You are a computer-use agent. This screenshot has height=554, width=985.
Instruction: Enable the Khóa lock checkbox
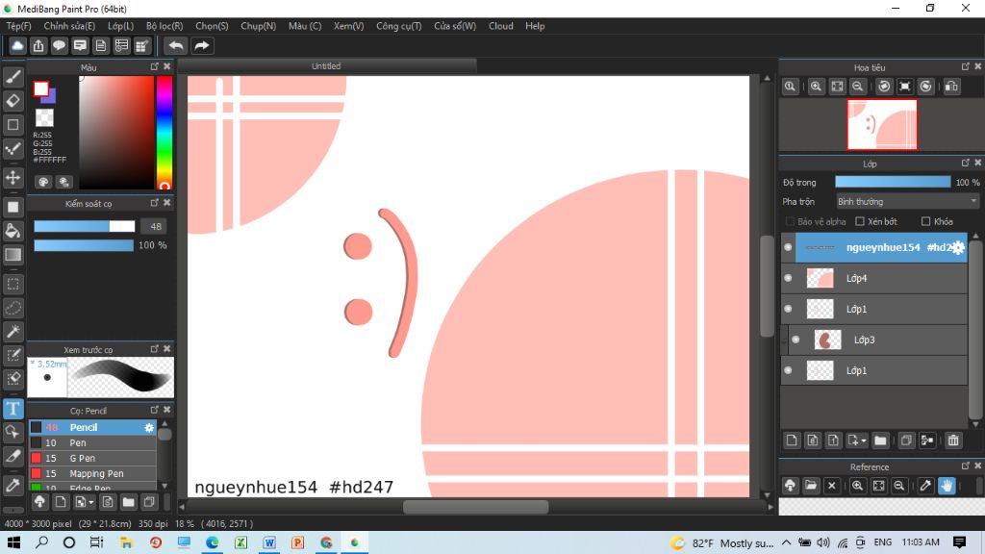coord(925,222)
